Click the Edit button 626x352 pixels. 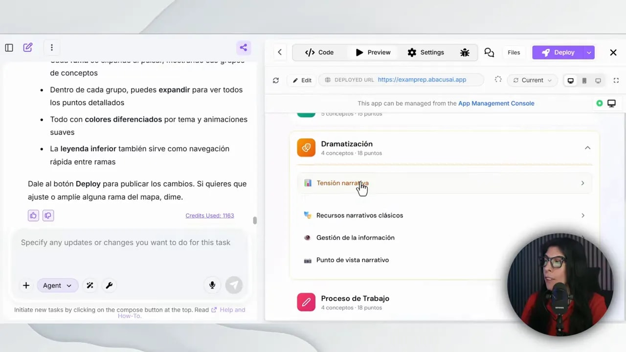coord(302,80)
